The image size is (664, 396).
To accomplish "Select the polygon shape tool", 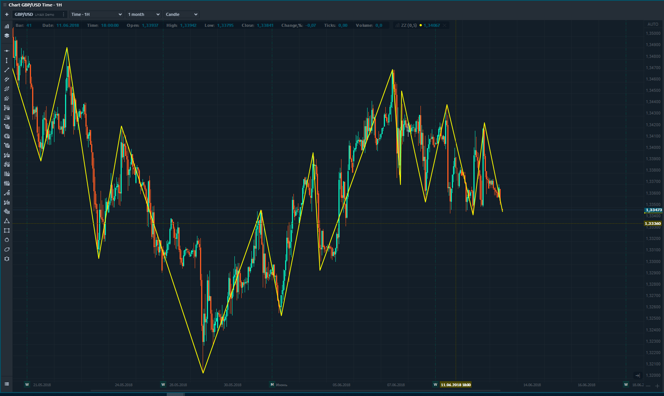I will pos(6,259).
